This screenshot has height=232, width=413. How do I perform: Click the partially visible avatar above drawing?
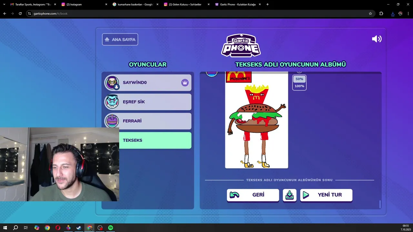pyautogui.click(x=212, y=74)
